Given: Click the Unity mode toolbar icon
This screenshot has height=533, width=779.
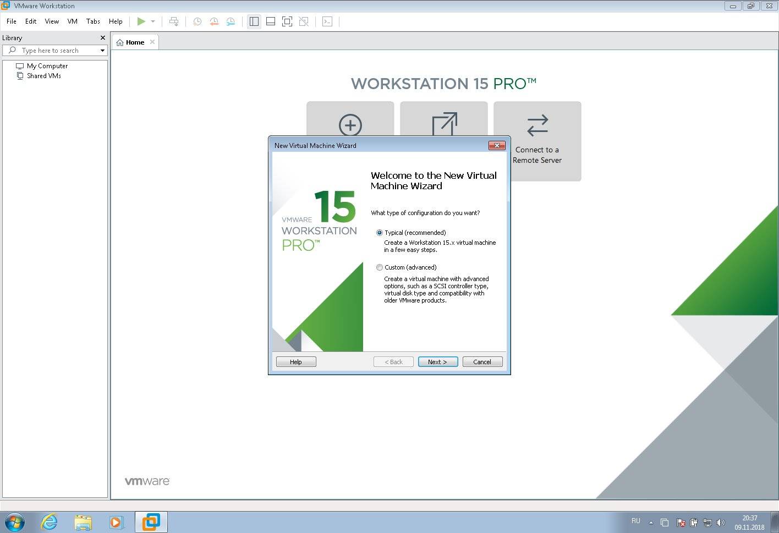Looking at the screenshot, I should pos(304,21).
